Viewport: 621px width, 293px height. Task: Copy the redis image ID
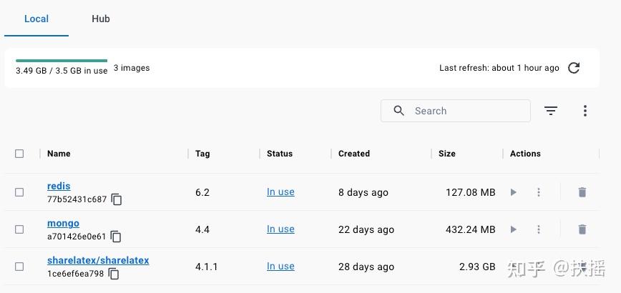click(x=117, y=199)
